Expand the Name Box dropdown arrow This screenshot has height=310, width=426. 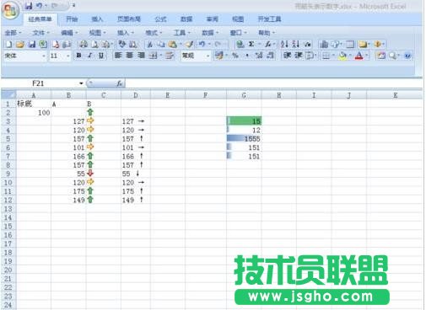point(81,83)
